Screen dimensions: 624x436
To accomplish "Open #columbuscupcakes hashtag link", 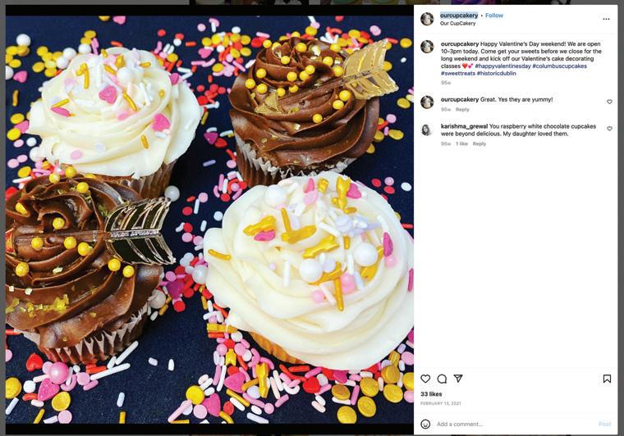I will (x=559, y=66).
